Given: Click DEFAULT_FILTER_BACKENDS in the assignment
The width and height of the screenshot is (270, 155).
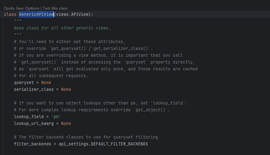Looking at the screenshot, I should 119,144.
